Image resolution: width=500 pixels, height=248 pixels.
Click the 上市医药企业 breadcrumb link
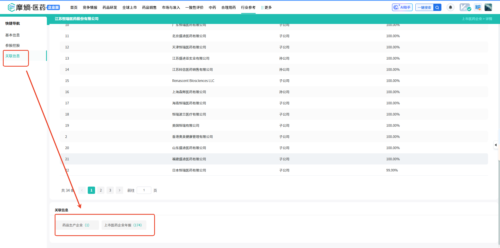tap(472, 19)
